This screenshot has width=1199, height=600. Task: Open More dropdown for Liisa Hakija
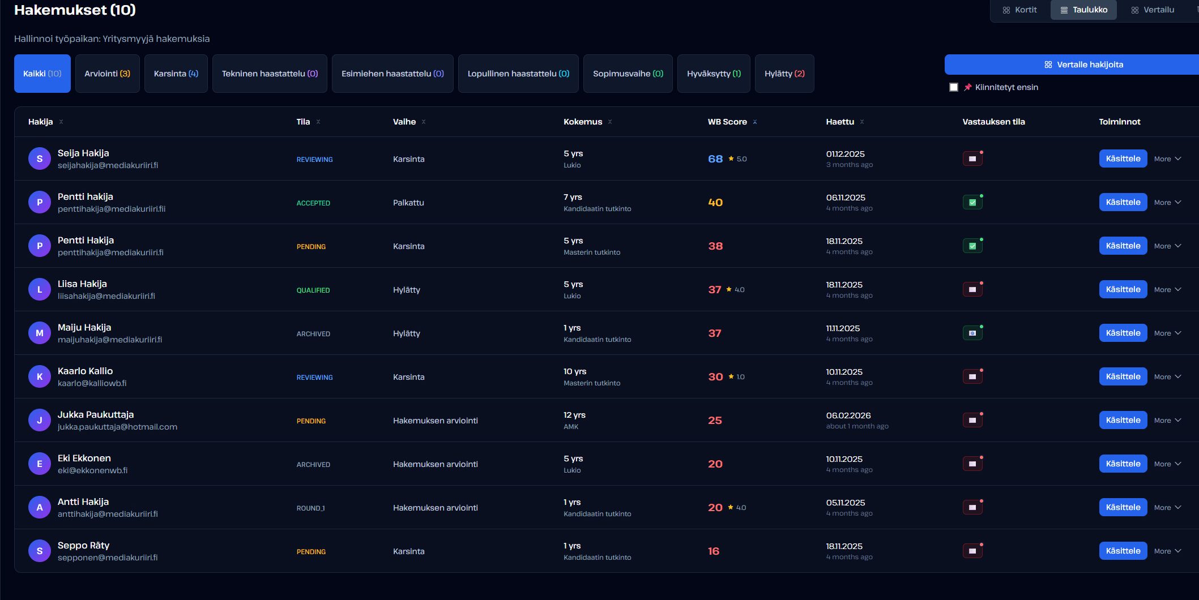(1167, 290)
